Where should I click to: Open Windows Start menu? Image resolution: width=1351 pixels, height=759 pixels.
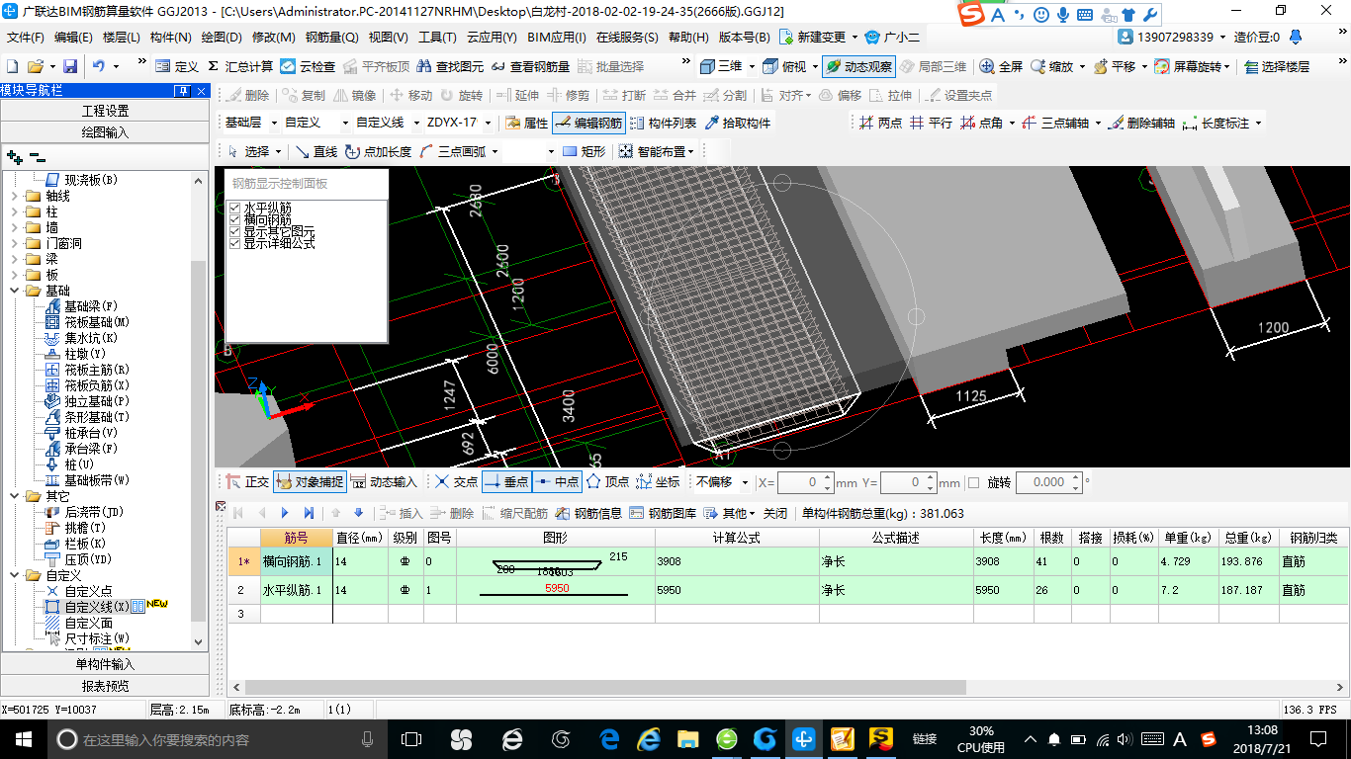[x=23, y=738]
